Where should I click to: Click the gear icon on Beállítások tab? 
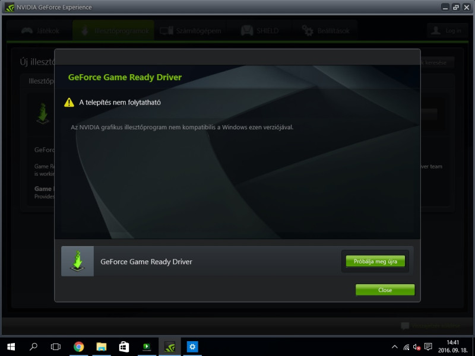click(308, 31)
